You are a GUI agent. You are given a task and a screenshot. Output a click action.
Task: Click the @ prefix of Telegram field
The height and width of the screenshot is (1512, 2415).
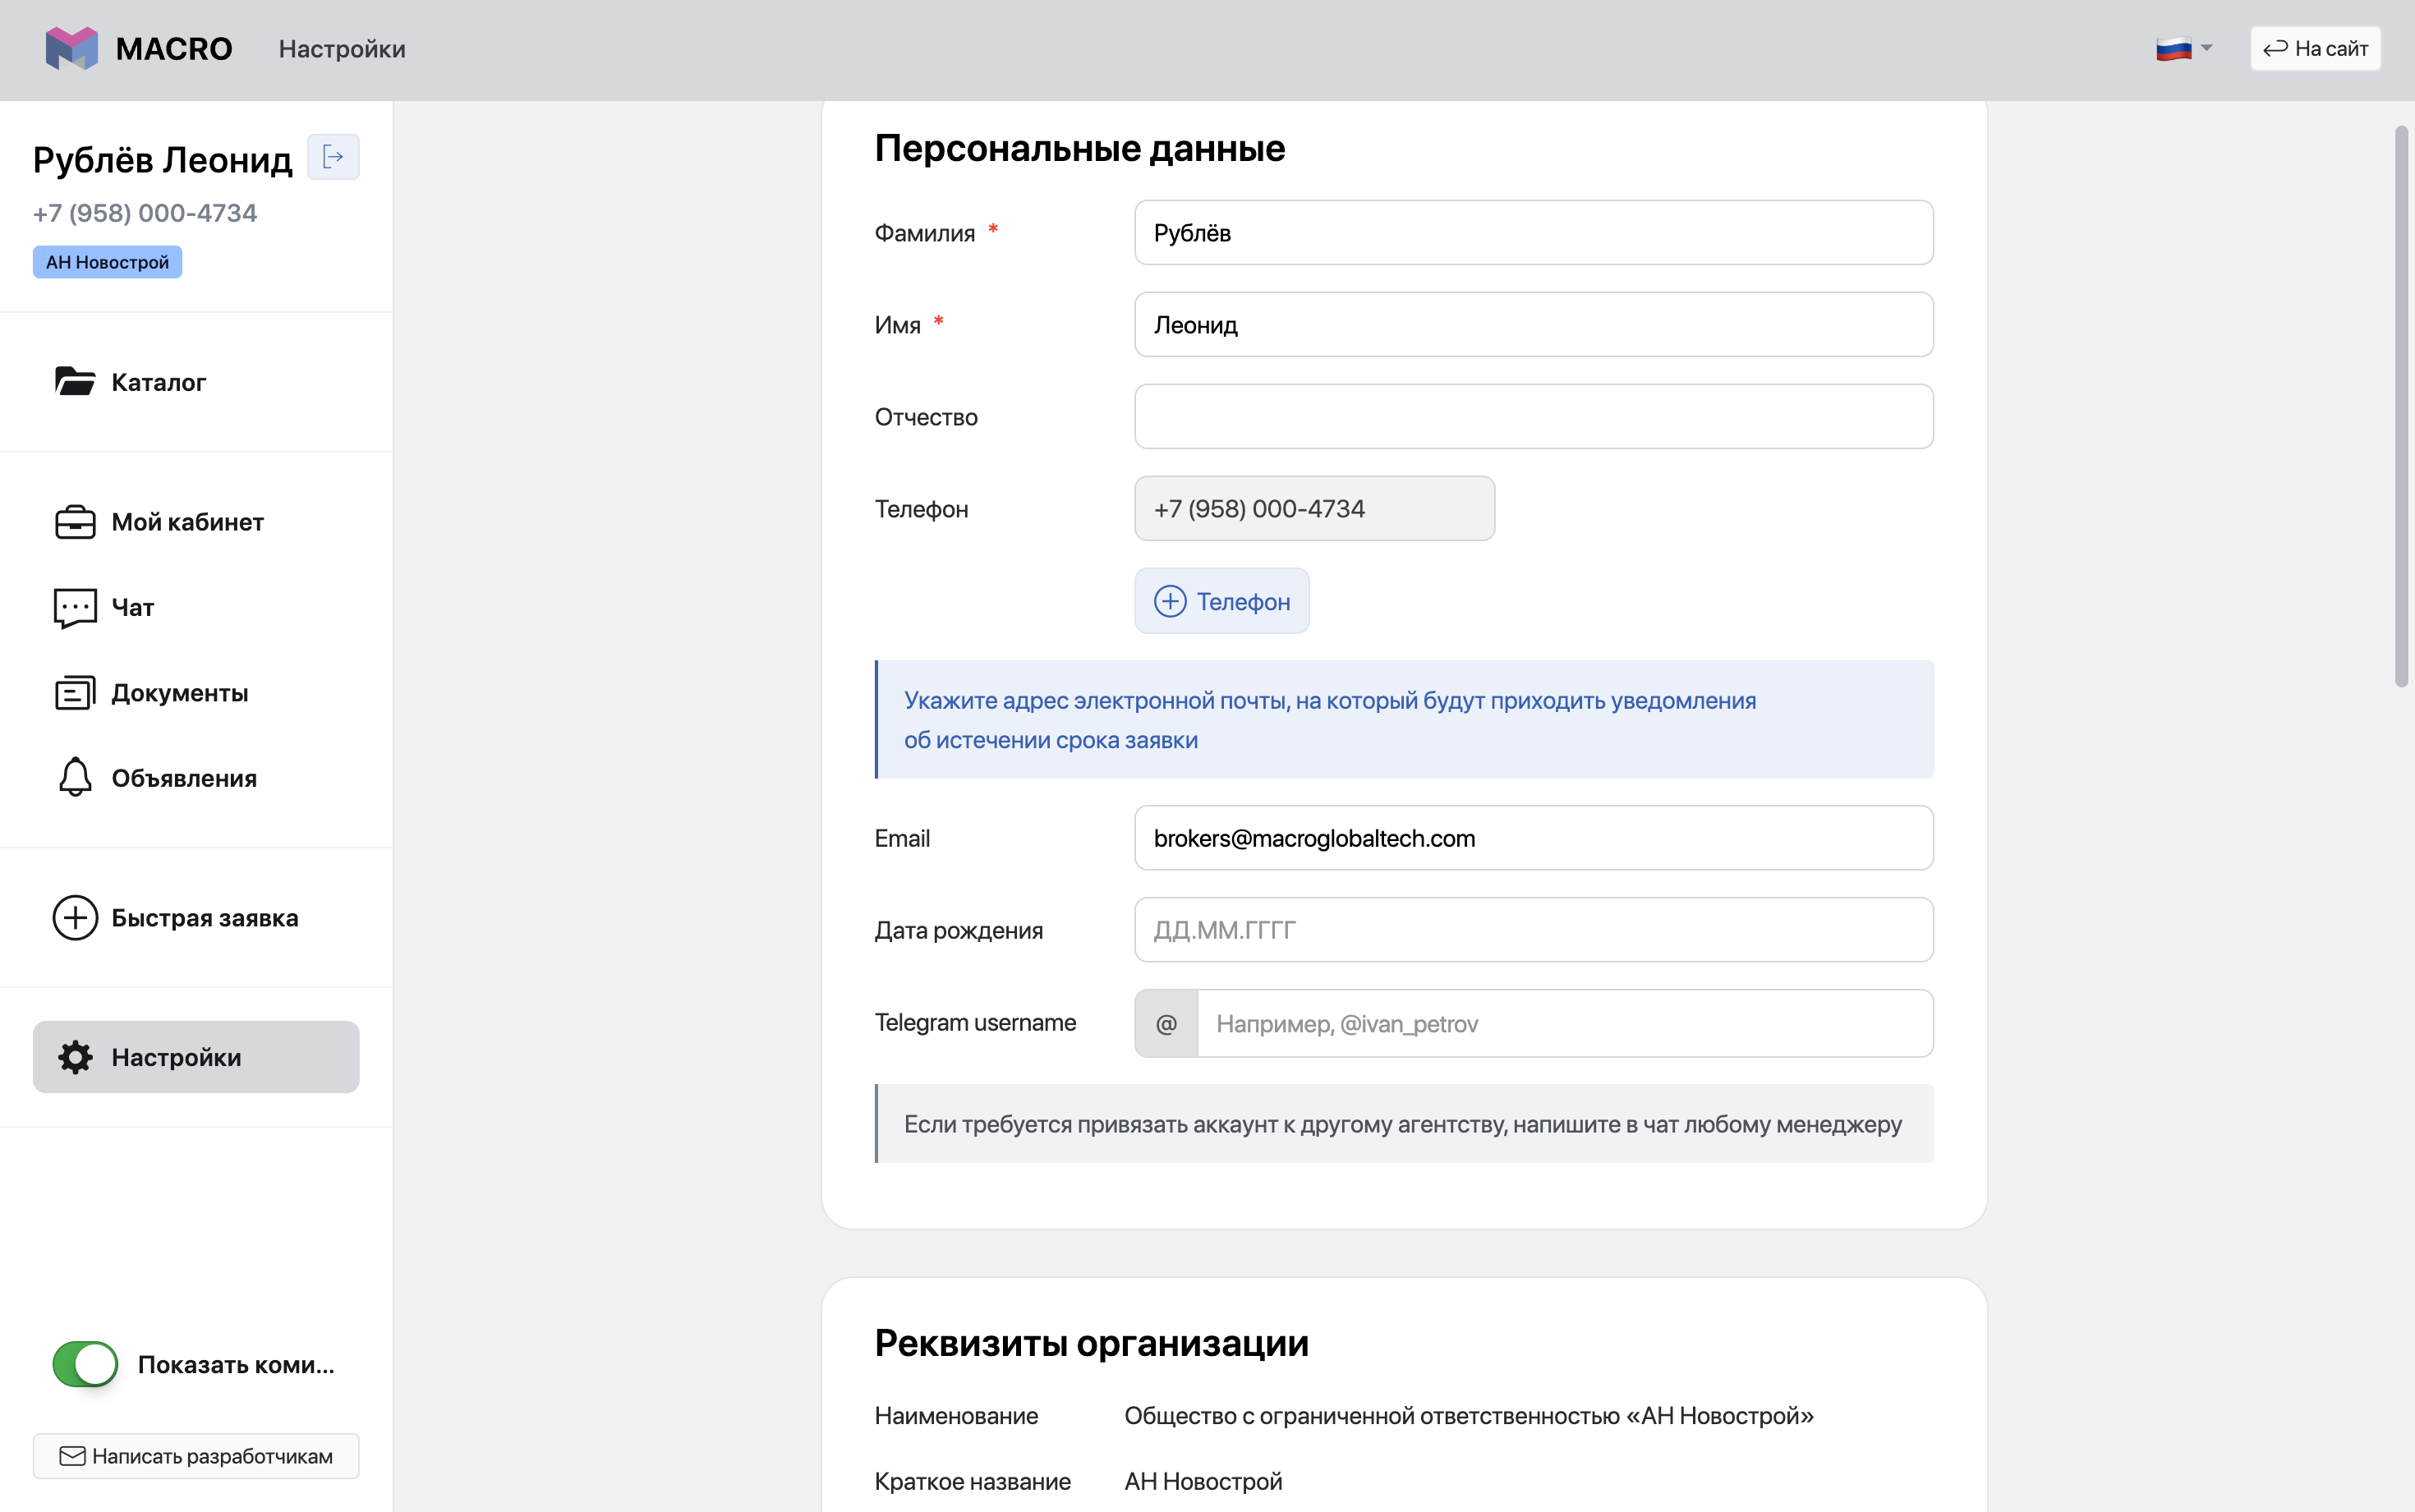coord(1166,1023)
